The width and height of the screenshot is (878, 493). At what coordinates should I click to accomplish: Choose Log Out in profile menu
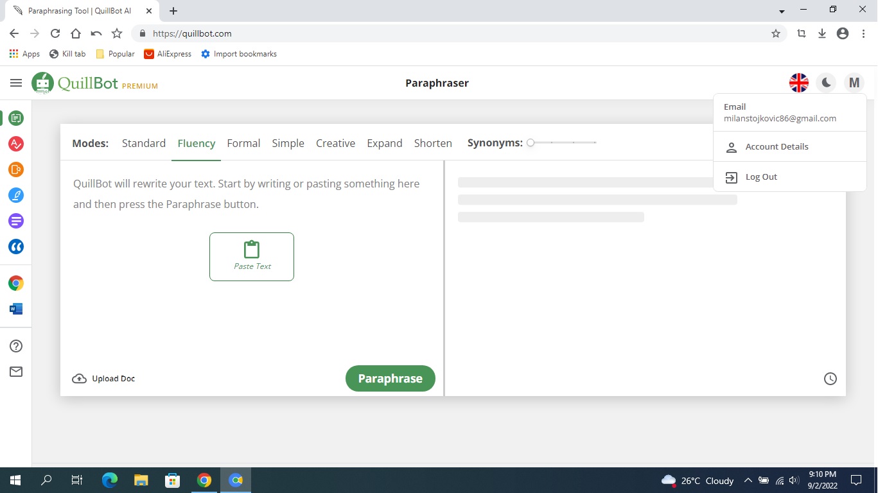coord(789,177)
